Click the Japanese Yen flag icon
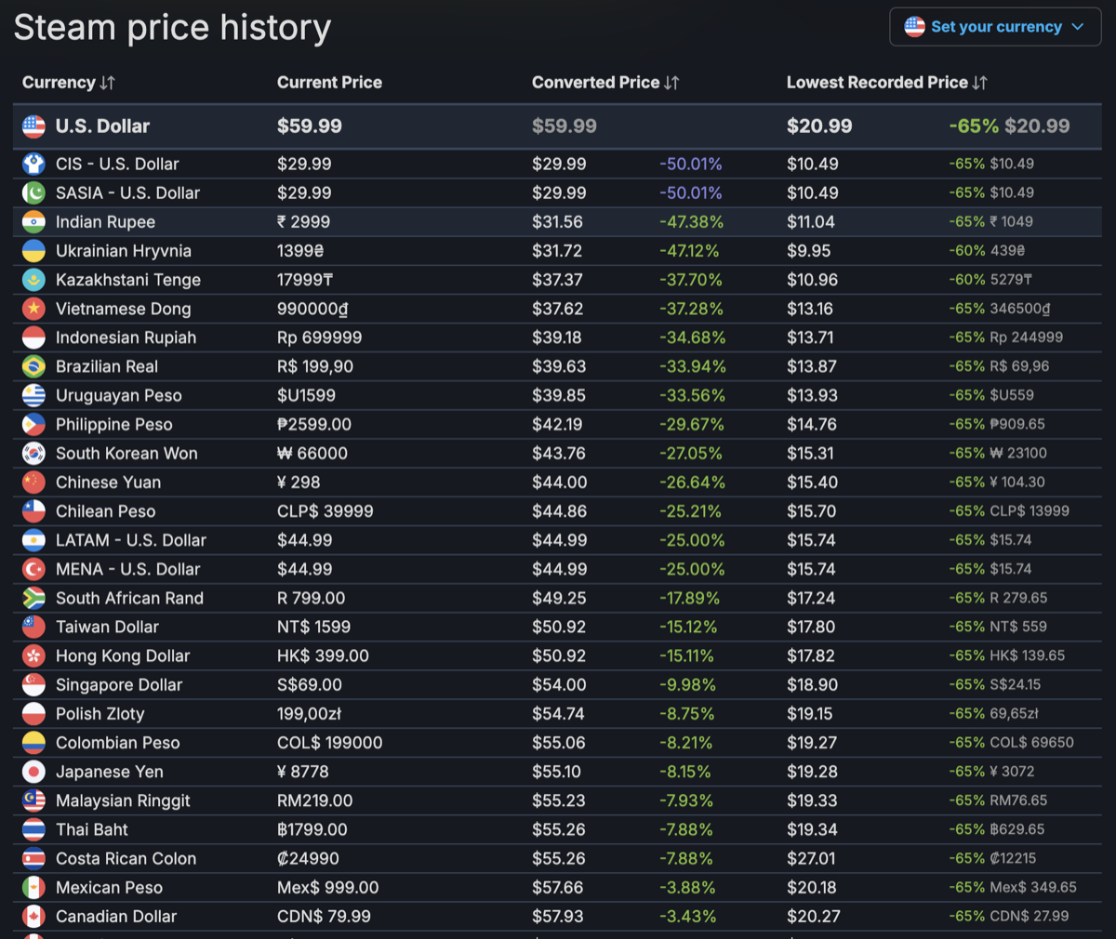This screenshot has width=1116, height=939. [x=33, y=771]
